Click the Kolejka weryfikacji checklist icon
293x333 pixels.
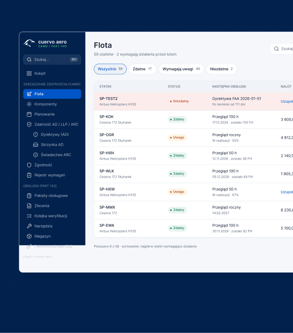click(x=29, y=216)
